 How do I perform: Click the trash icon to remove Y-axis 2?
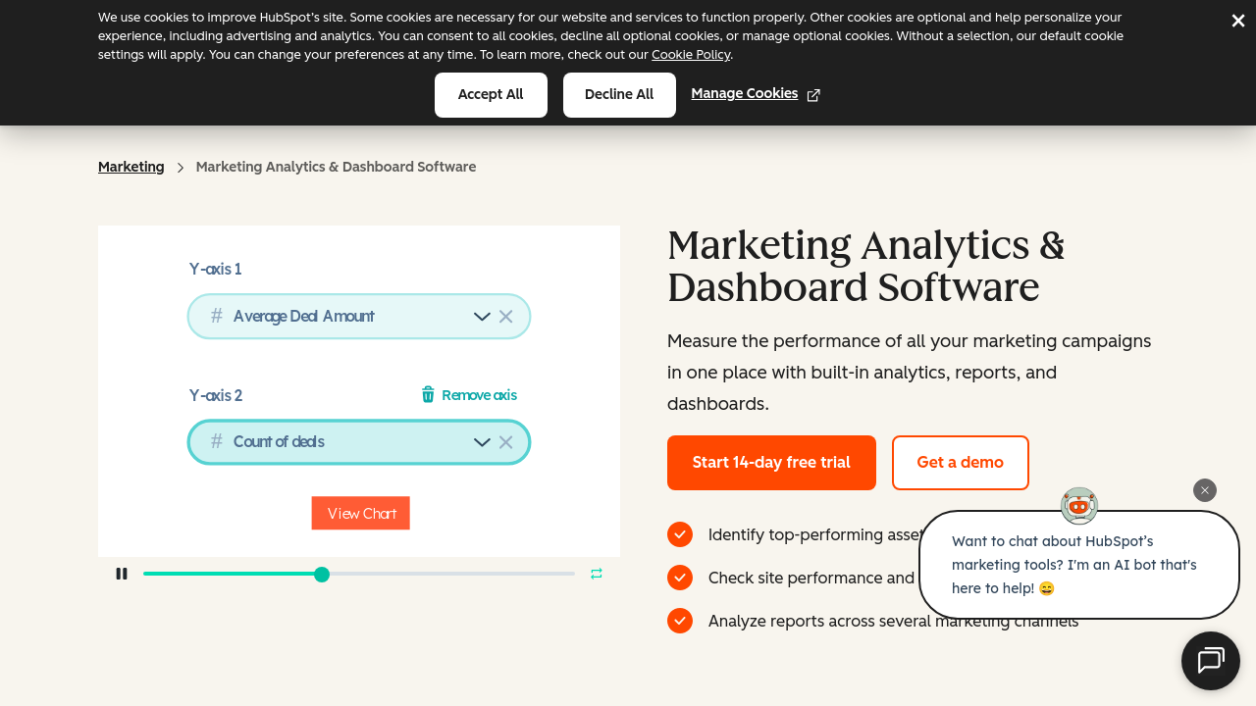pos(428,394)
